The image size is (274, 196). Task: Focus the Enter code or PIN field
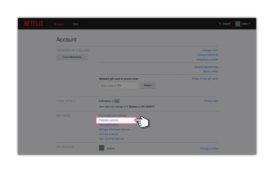(119, 85)
